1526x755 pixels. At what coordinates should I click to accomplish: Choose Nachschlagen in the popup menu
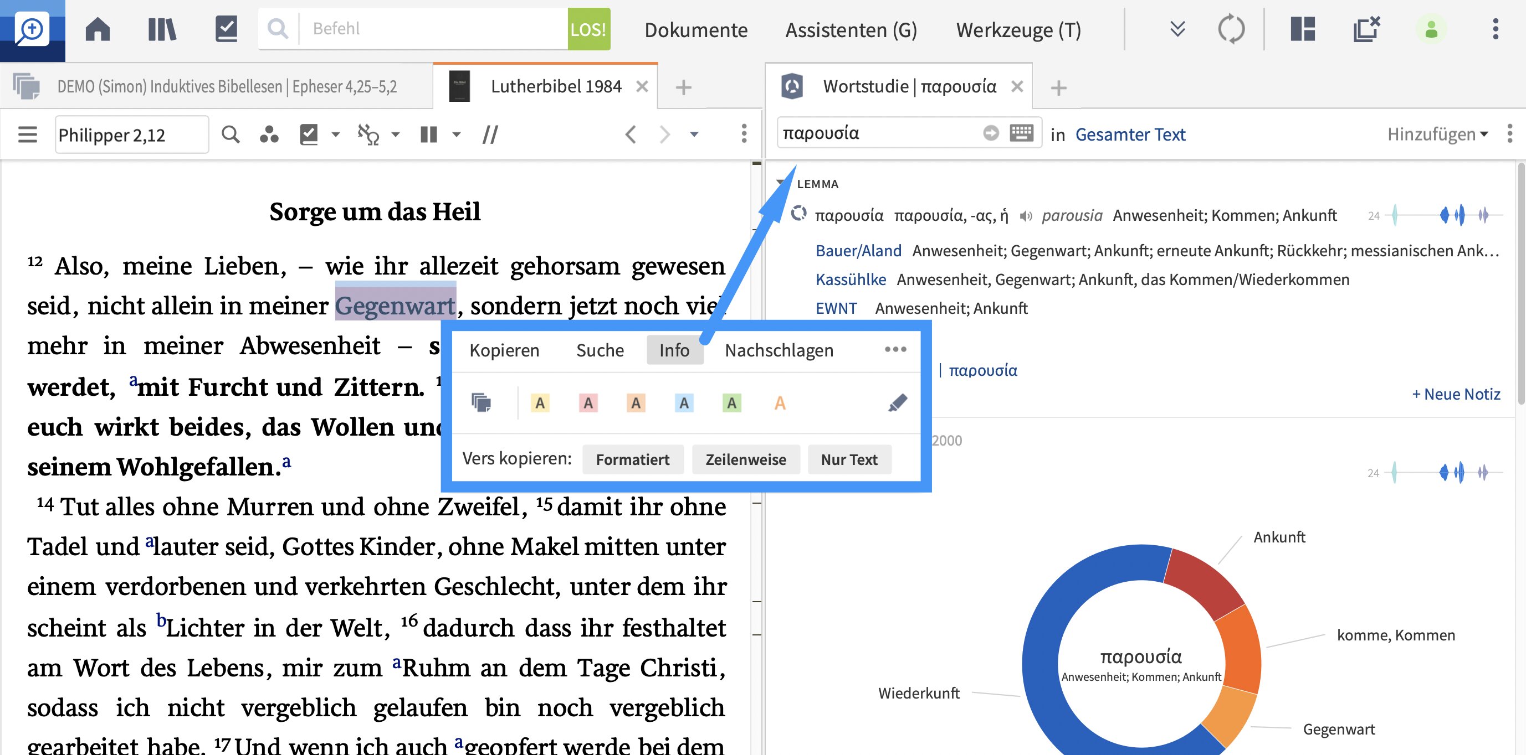pyautogui.click(x=779, y=350)
